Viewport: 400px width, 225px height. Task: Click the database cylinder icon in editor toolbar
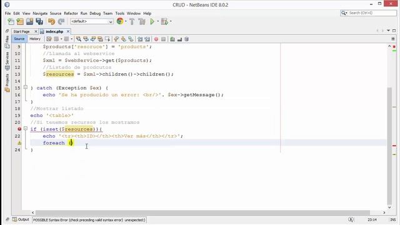click(187, 39)
